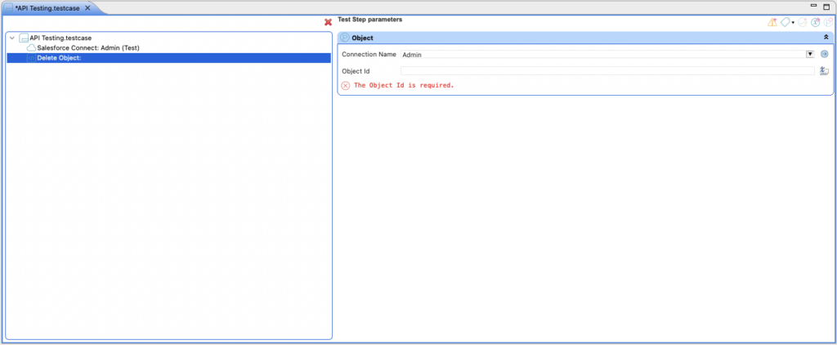This screenshot has width=837, height=345.
Task: Click the Delete Object step icon
Action: point(32,58)
